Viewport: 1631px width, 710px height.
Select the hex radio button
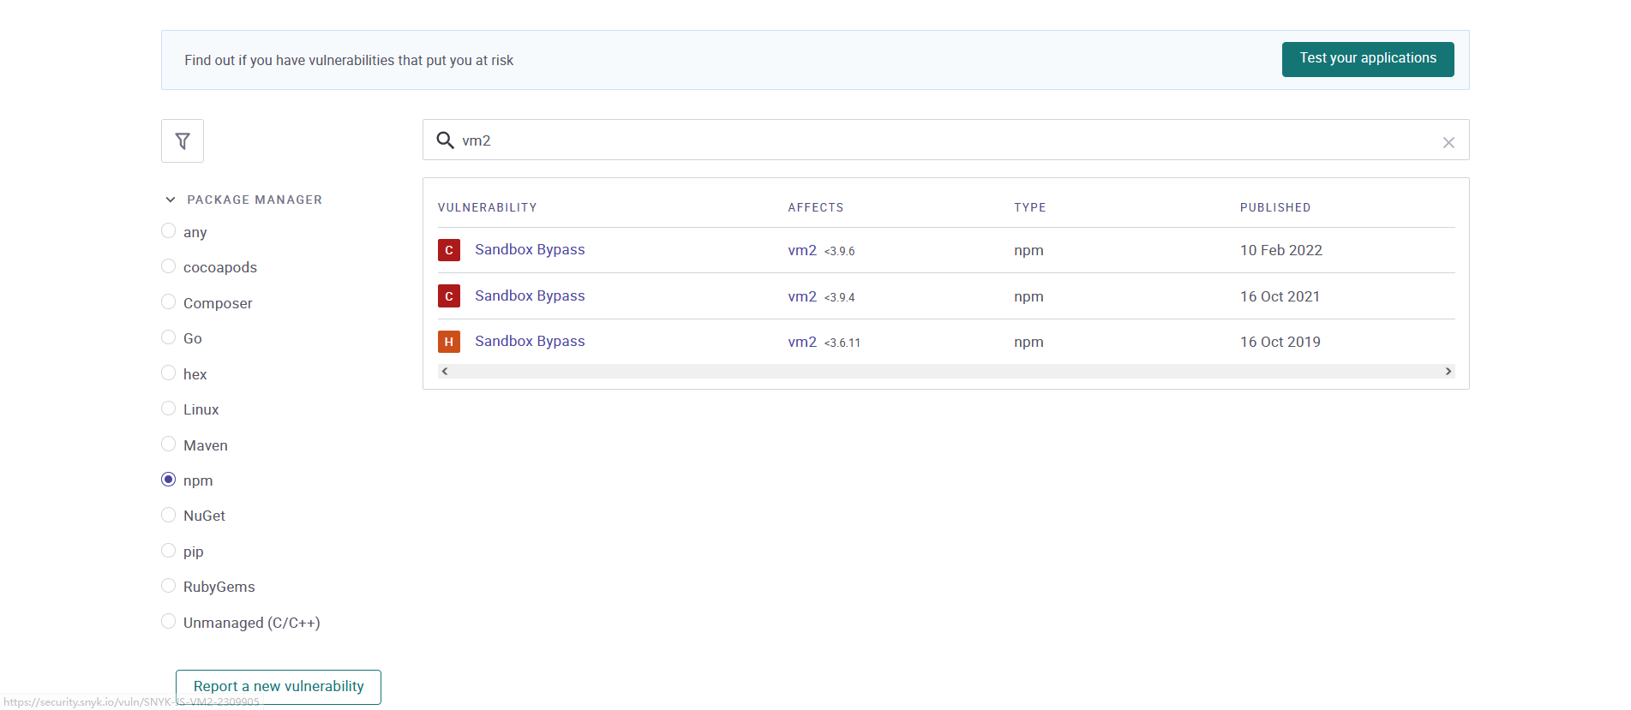[x=169, y=373]
